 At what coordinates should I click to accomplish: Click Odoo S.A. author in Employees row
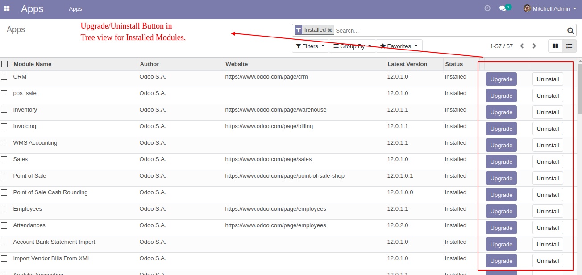click(x=153, y=209)
